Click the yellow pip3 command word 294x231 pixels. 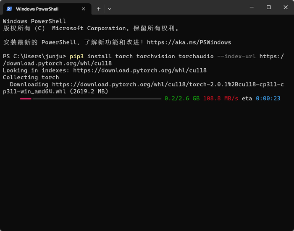(77, 56)
